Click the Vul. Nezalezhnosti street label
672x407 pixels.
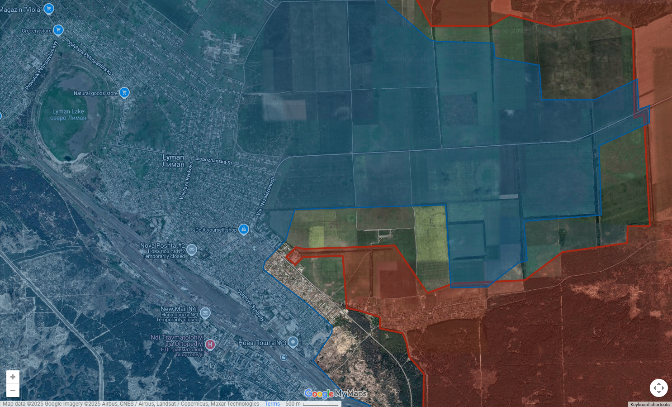266,196
